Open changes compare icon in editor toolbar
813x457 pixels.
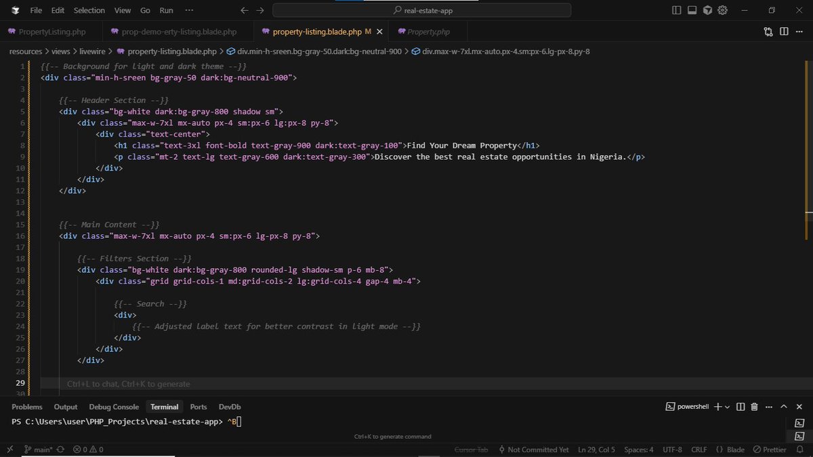[x=768, y=32]
